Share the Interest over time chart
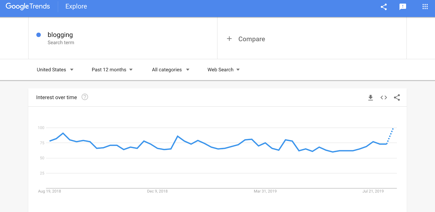The width and height of the screenshot is (435, 212). click(x=397, y=97)
